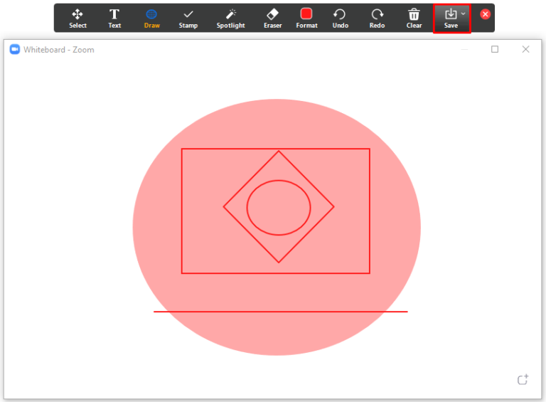This screenshot has height=402, width=546.
Task: Save the whiteboard image
Action: pyautogui.click(x=451, y=18)
